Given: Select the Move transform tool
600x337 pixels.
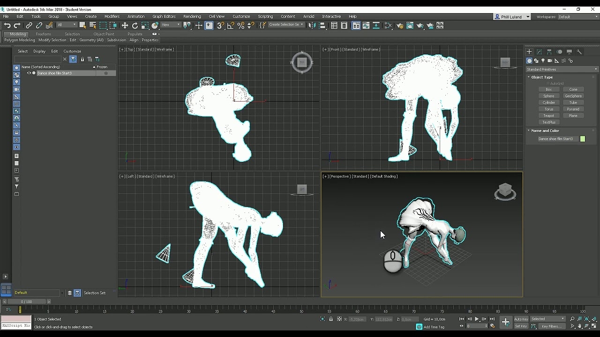Looking at the screenshot, I should (x=125, y=26).
